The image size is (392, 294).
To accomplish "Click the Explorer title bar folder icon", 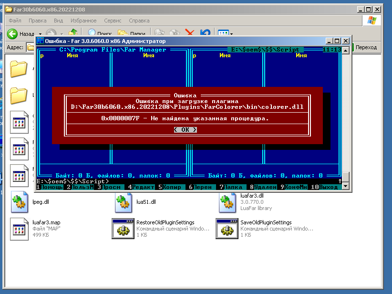I will [9, 10].
